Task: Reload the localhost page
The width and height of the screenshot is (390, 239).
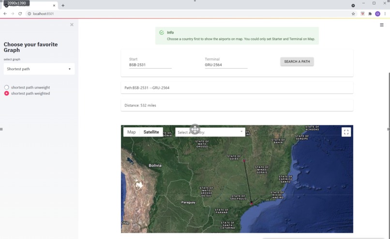Action: (20, 14)
